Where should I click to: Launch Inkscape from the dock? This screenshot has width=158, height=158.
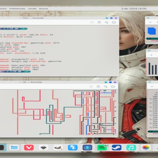tap(43, 148)
